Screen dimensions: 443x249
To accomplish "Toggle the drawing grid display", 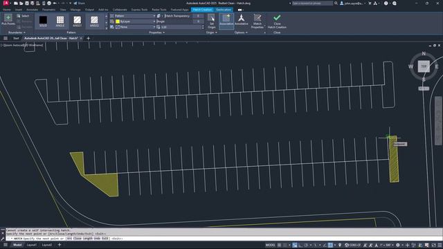I will tap(279, 245).
